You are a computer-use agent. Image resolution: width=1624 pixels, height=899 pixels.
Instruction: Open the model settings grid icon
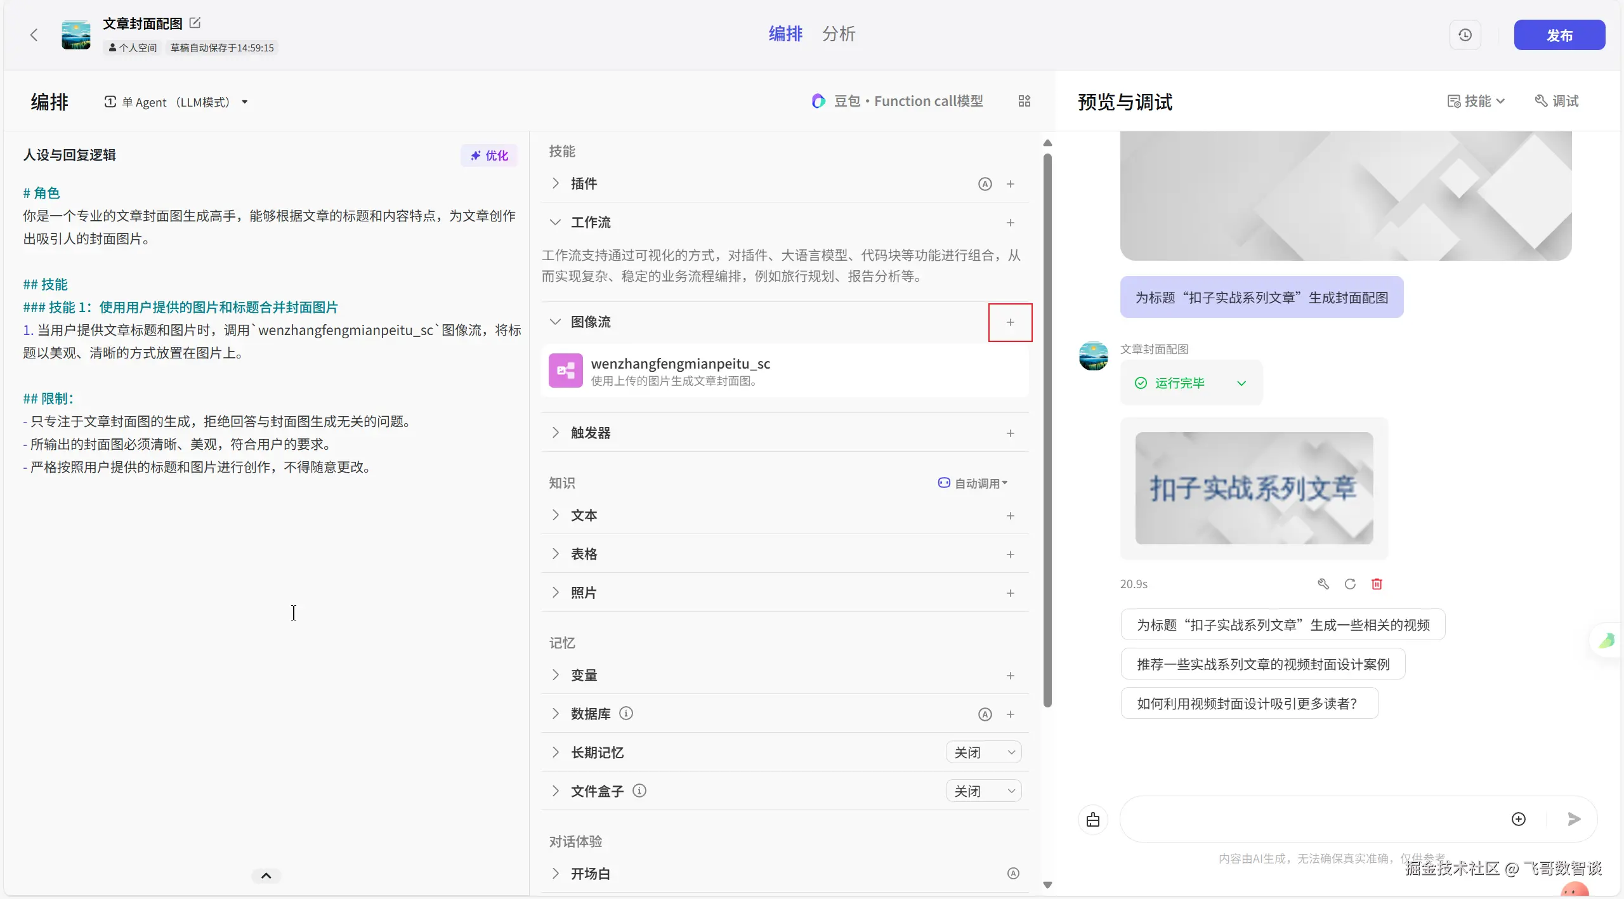coord(1024,101)
